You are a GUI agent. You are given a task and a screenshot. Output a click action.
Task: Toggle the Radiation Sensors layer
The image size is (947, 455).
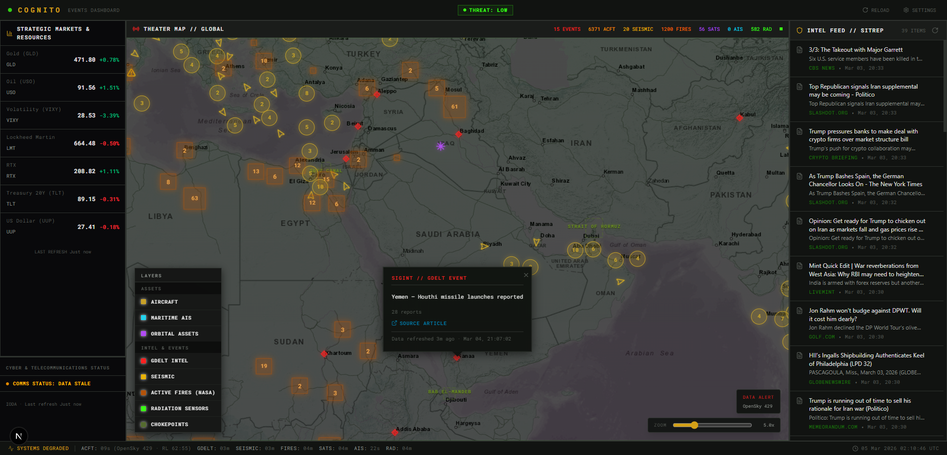pyautogui.click(x=178, y=408)
